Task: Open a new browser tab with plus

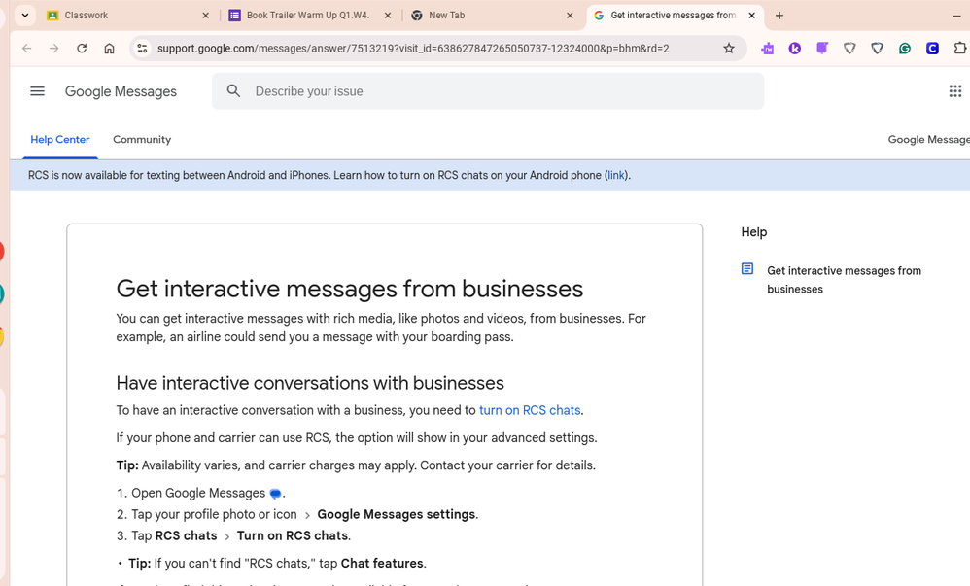Action: pos(779,16)
